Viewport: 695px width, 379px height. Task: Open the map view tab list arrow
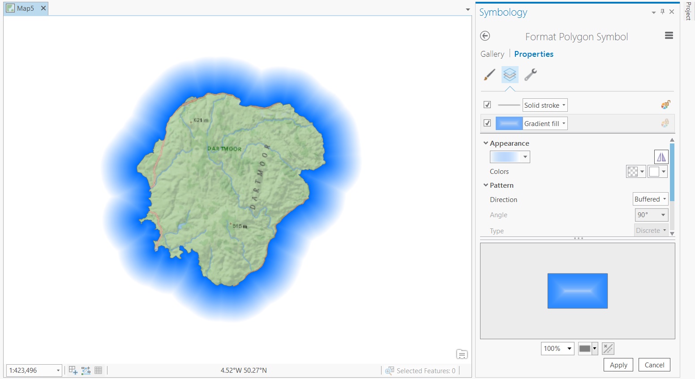468,9
